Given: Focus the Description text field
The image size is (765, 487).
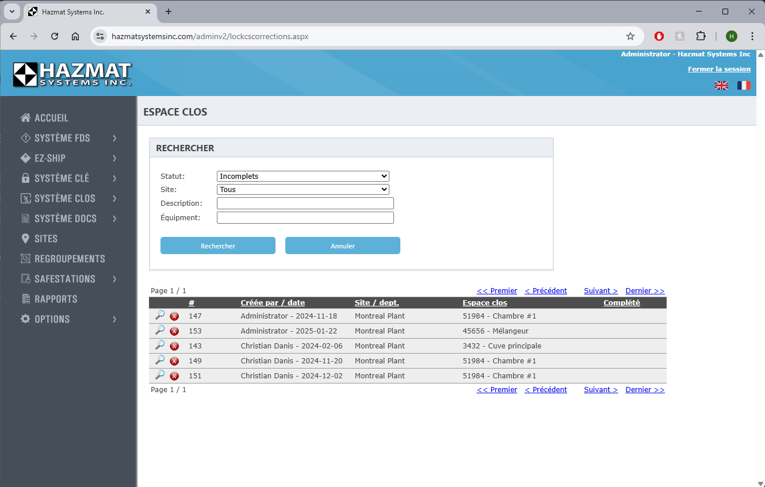Looking at the screenshot, I should [x=305, y=204].
